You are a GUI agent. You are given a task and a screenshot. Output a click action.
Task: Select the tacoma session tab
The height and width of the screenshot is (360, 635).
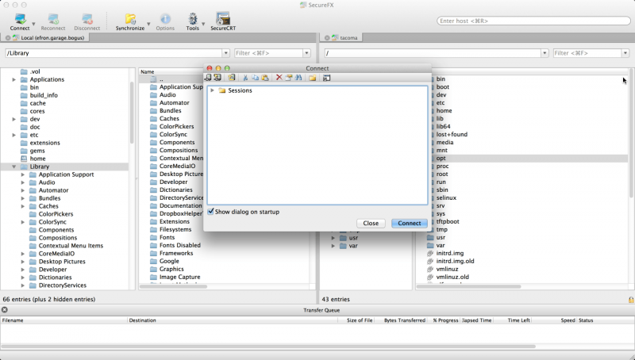(348, 37)
